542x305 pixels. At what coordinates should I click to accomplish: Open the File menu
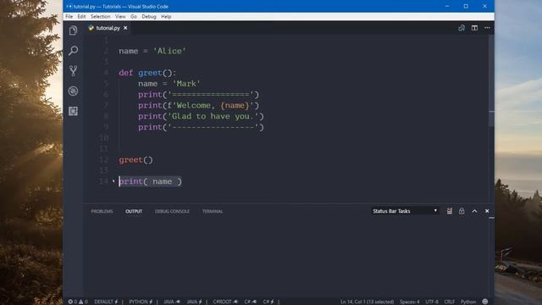[69, 17]
